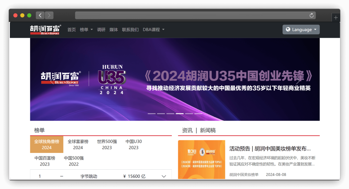Click the 胡润中国美妆榜单 tag link
The image size is (349, 189).
pyautogui.click(x=244, y=175)
